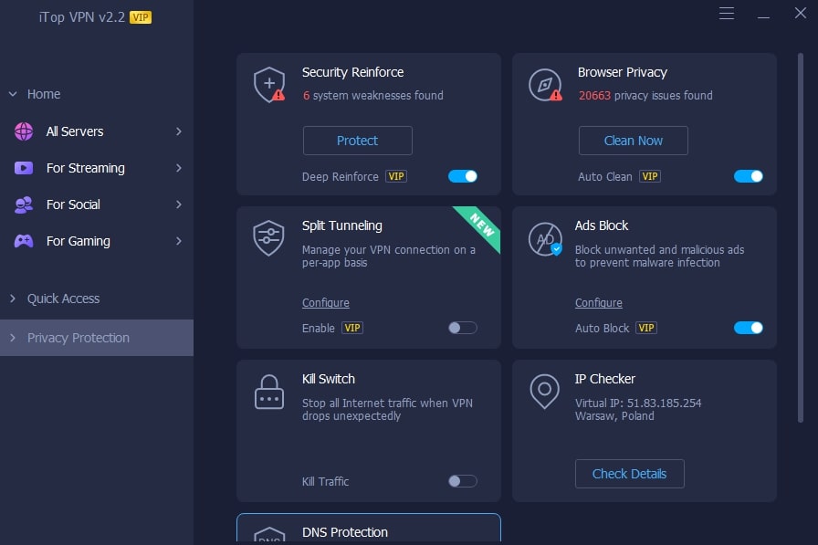Click the VIP badge beside Split Tunneling Enable

click(x=352, y=328)
